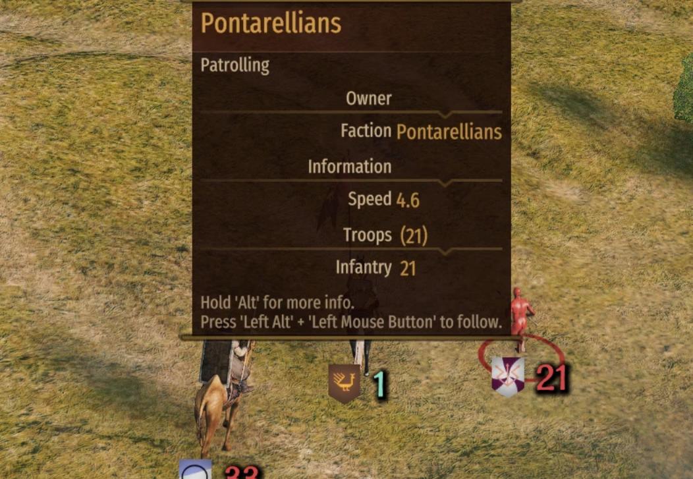Click the golden Faction value Pontarellians
693x479 pixels.
pos(449,132)
